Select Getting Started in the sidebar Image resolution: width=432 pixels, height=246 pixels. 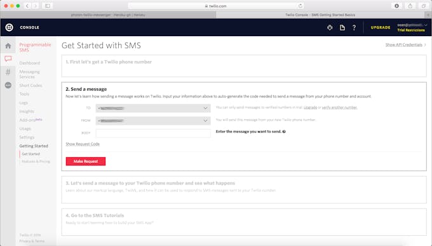pos(34,146)
